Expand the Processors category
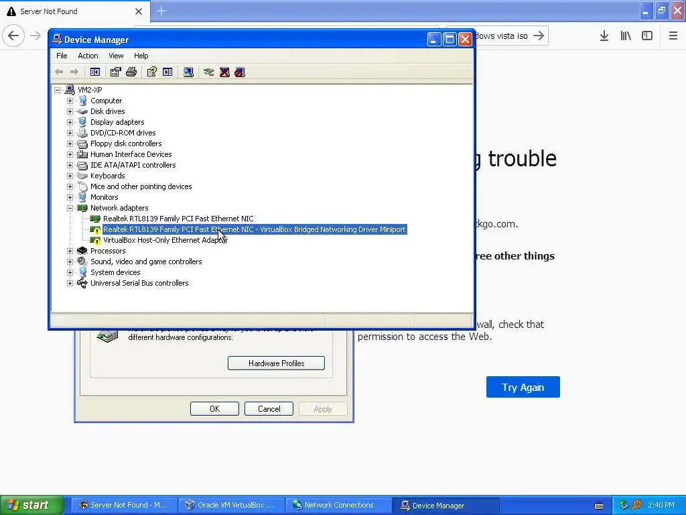The height and width of the screenshot is (515, 686). tap(70, 251)
